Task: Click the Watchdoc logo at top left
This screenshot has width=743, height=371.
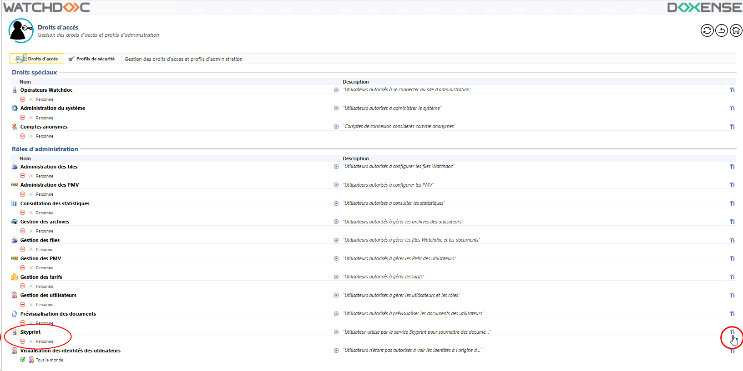Action: (x=46, y=7)
